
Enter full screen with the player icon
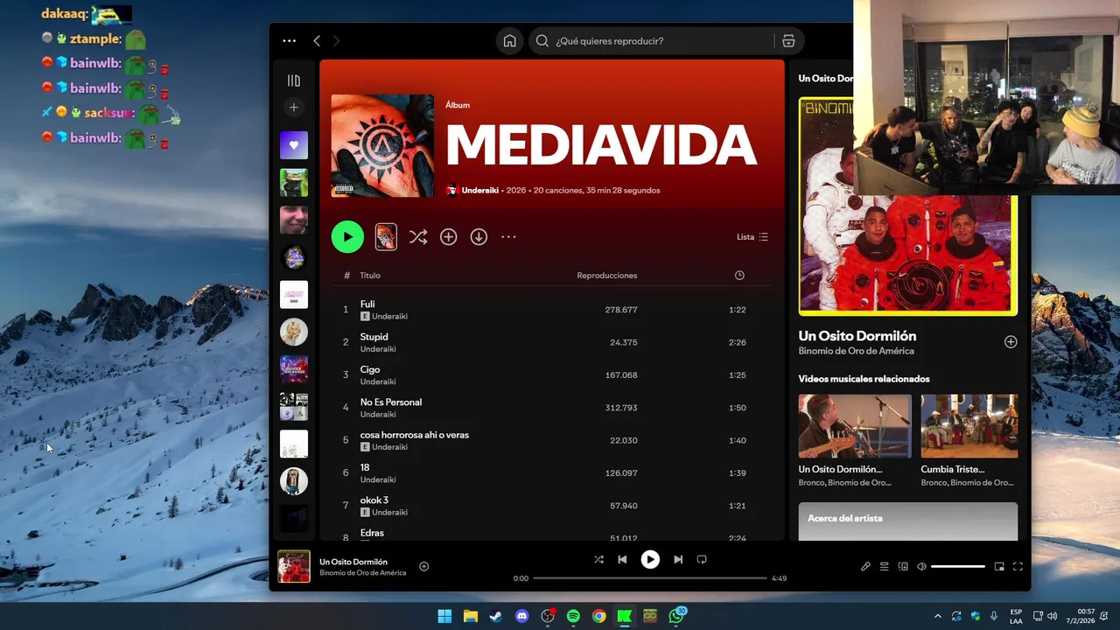[1018, 566]
